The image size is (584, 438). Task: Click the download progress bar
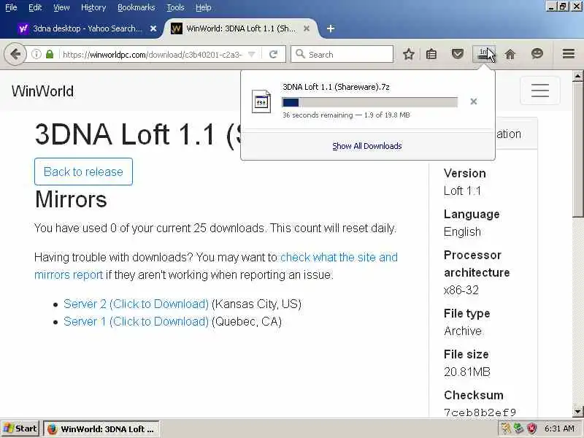point(369,102)
